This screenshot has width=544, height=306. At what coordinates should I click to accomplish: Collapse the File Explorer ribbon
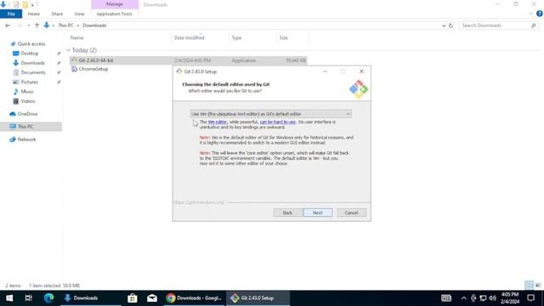(530, 14)
